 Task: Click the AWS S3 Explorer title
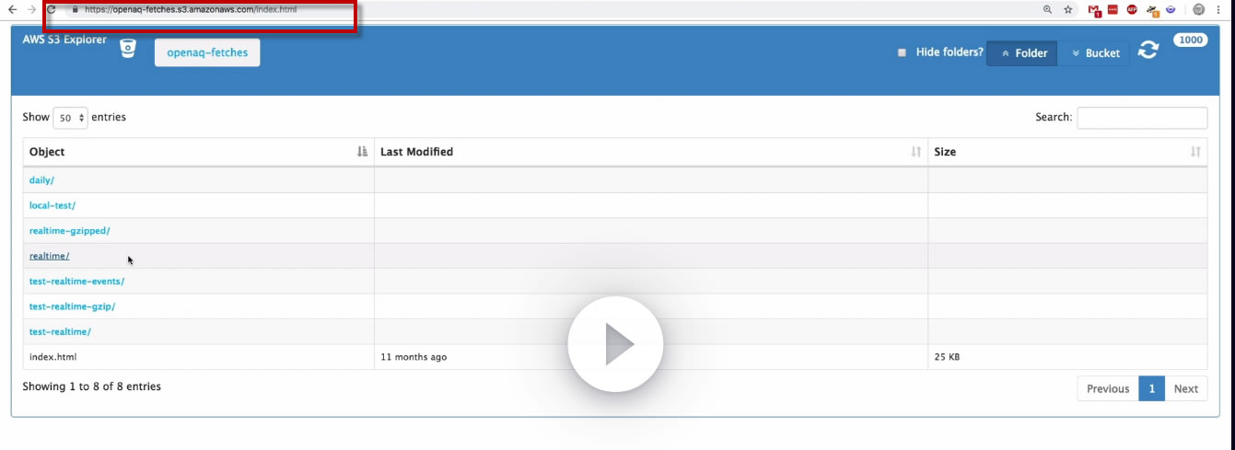(x=64, y=40)
